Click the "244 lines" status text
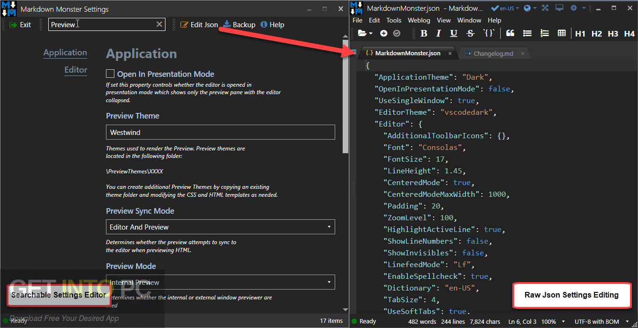 [x=452, y=321]
